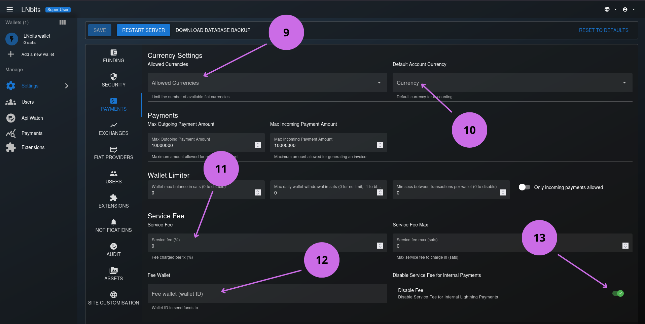The width and height of the screenshot is (645, 324).
Task: Expand the Allowed Currencies dropdown
Action: (267, 83)
